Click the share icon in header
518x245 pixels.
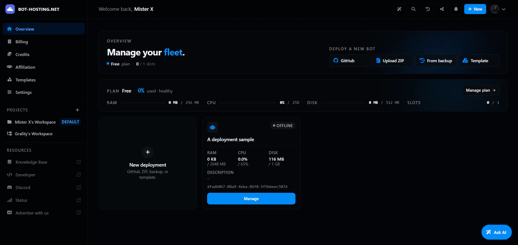click(x=442, y=9)
